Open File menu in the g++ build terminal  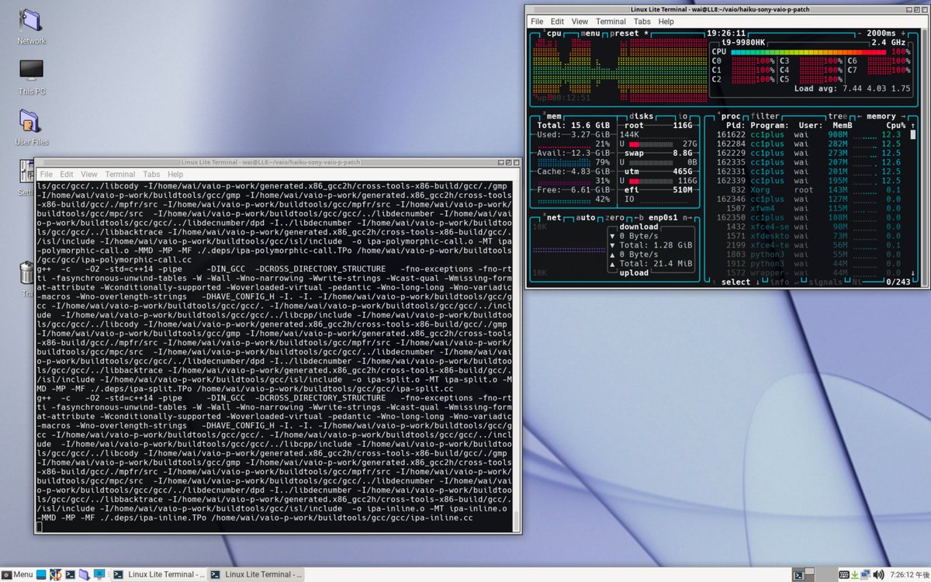click(47, 175)
